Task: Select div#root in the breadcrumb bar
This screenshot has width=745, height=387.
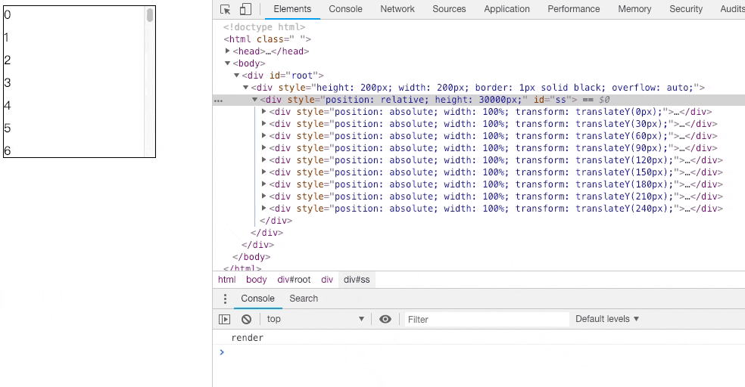Action: (x=294, y=280)
